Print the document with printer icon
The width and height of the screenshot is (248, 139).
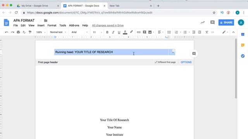click(18, 32)
